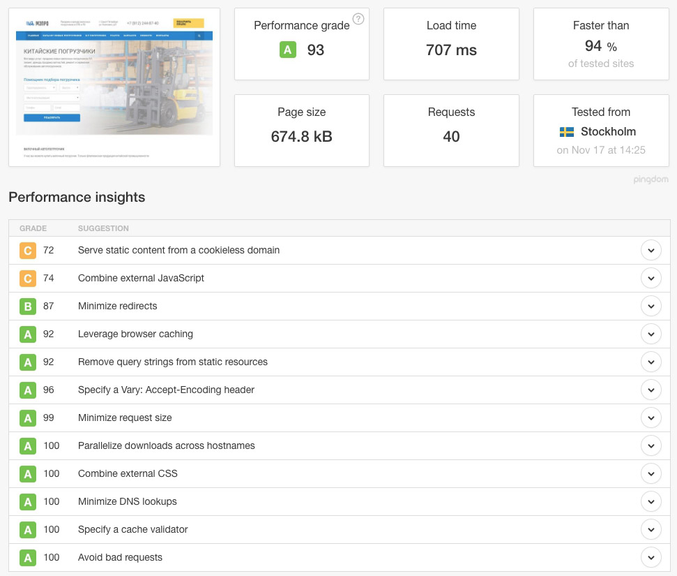Expand Minimize redirects row chevron
The width and height of the screenshot is (677, 576).
(651, 307)
